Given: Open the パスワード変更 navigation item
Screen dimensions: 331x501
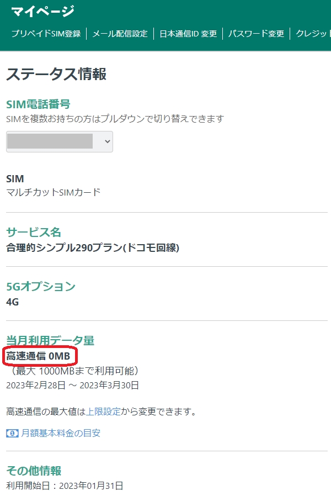Looking at the screenshot, I should coord(256,34).
